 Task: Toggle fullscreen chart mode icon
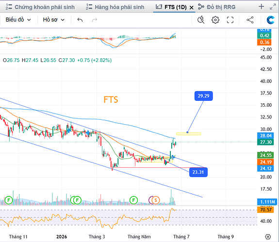[230, 20]
